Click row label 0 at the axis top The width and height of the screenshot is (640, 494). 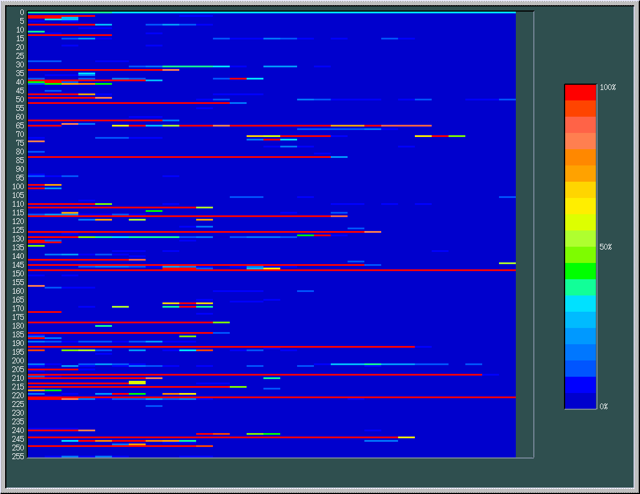click(21, 12)
